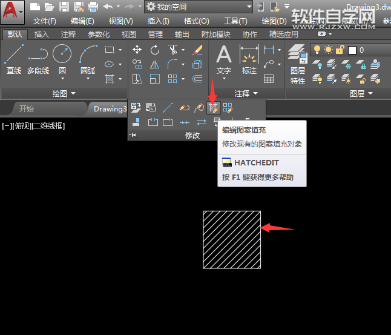Expand the Annotation (注释) panel dropdown
Image resolution: width=391 pixels, height=335 pixels.
(x=246, y=93)
